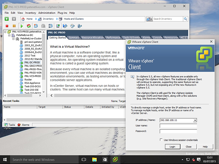219x164 pixels.
Task: Suspend the VM with the pause icon
Action: click(x=14, y=26)
